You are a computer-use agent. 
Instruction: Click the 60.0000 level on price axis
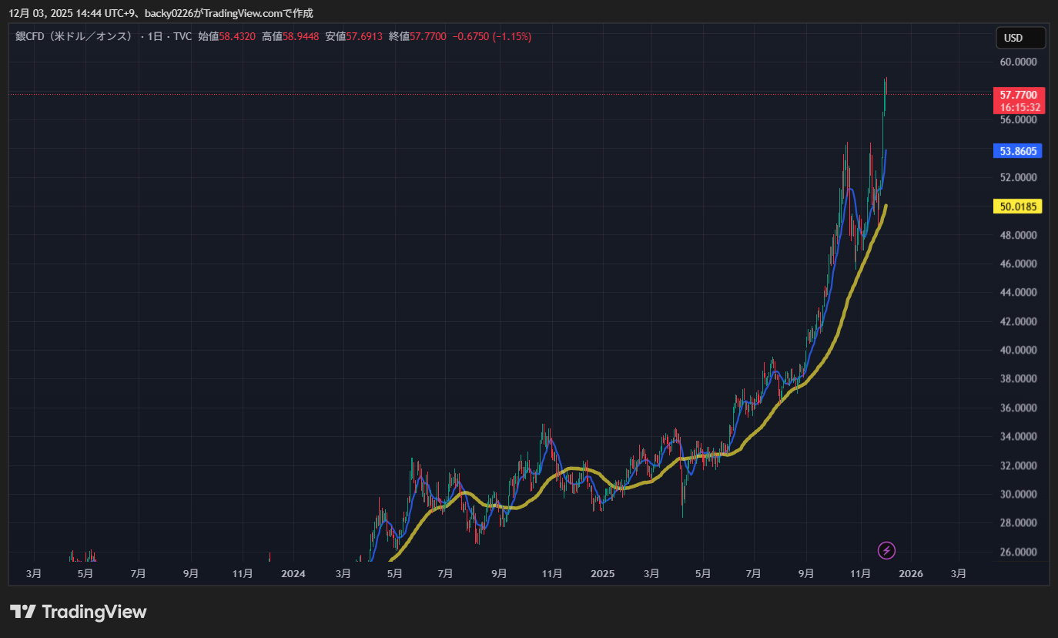[1018, 62]
